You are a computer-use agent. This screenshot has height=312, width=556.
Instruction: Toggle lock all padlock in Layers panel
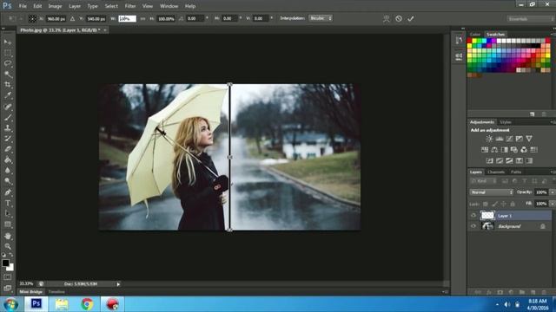click(513, 205)
